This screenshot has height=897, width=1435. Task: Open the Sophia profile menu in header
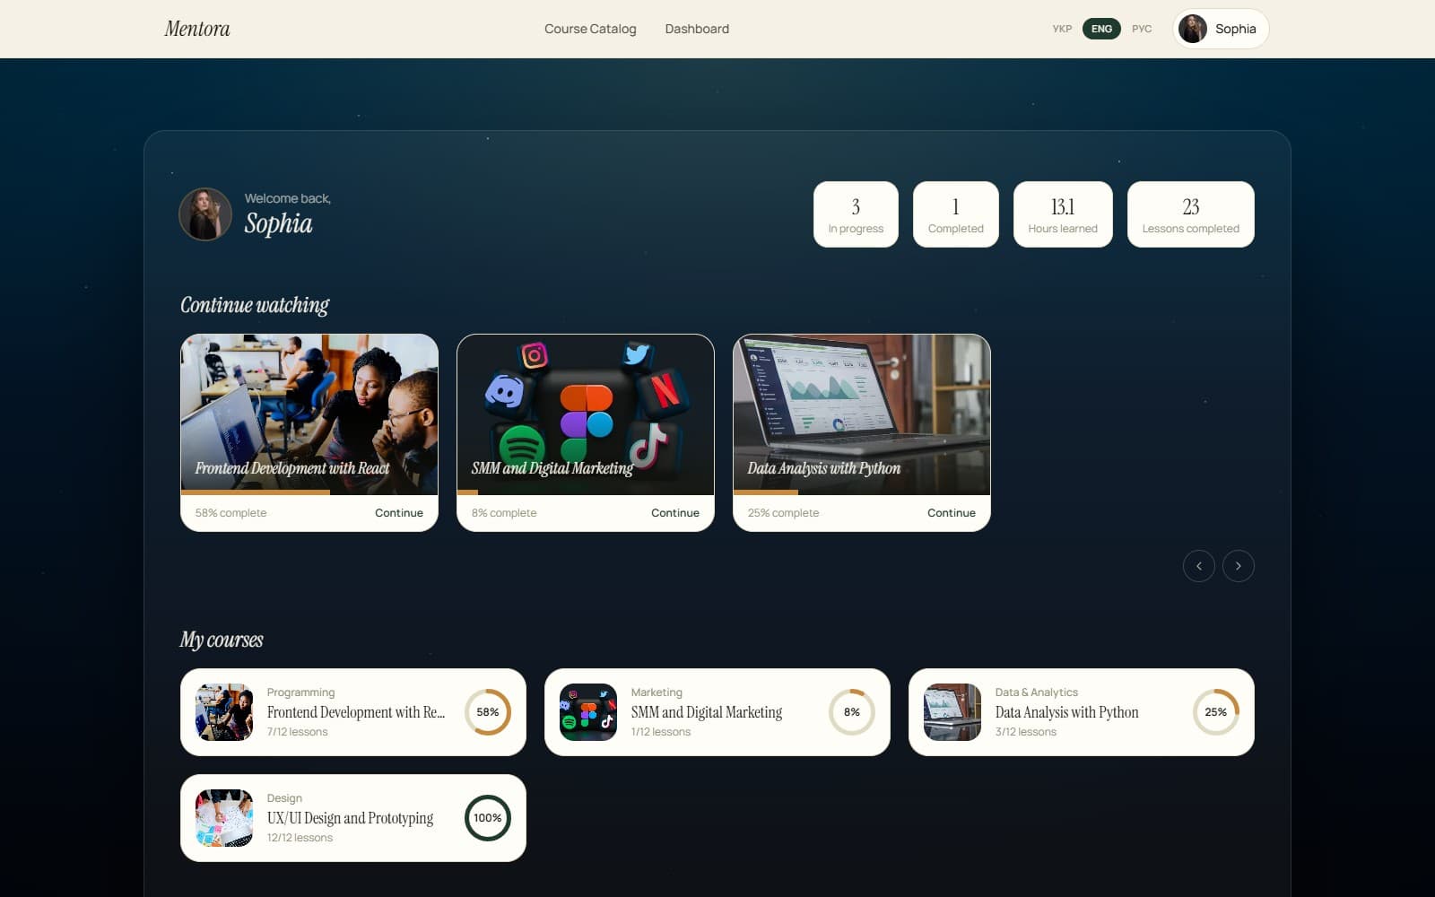pos(1221,29)
